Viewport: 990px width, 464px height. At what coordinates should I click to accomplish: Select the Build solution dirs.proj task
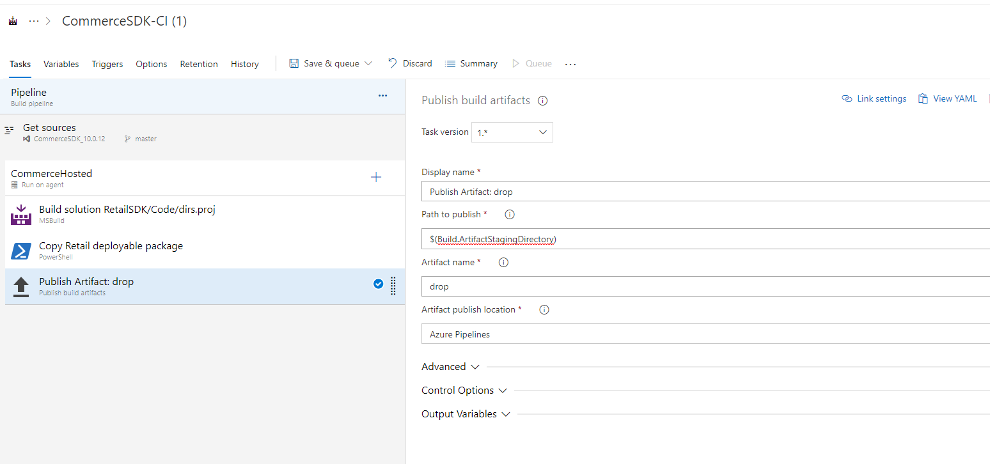(x=205, y=214)
